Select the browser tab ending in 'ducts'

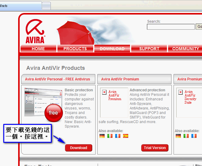click(x=21, y=6)
